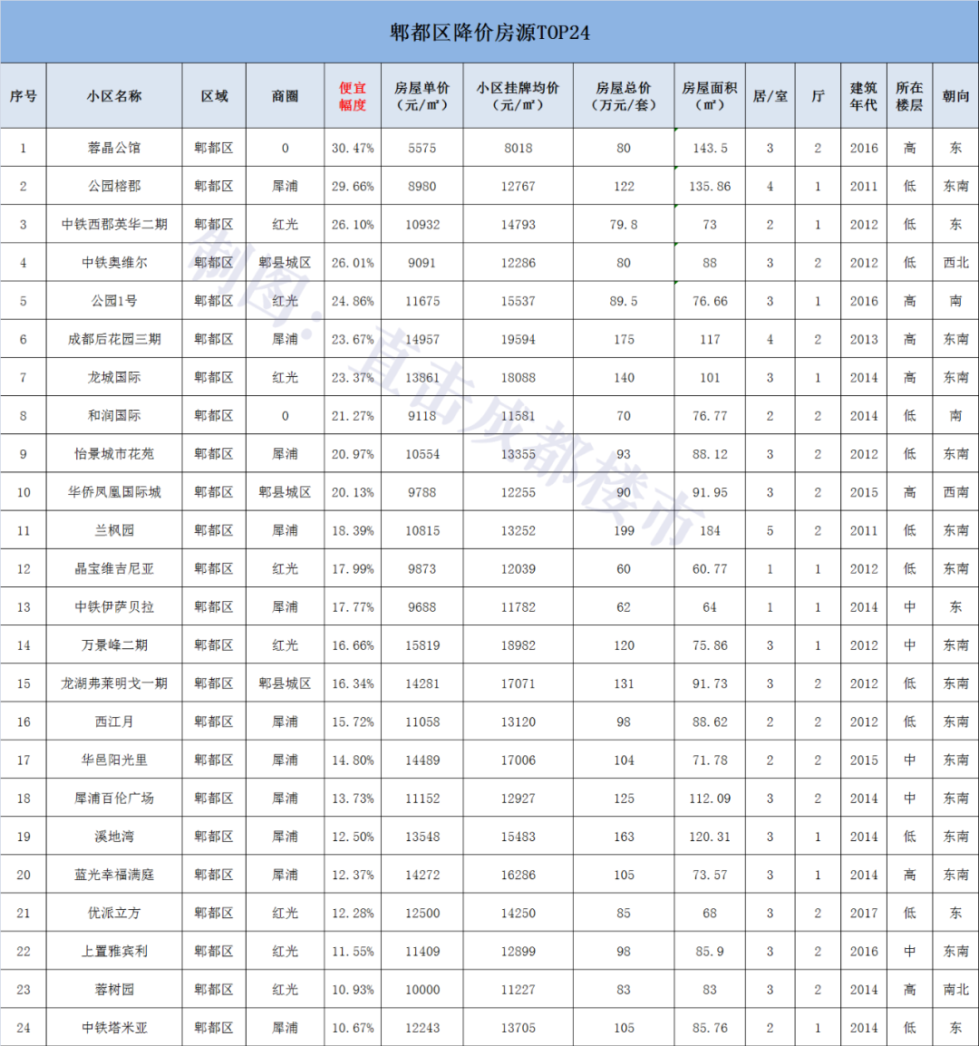Select the 龙湖弗莱明戈一期 cell
Viewport: 979px width, 1046px height.
coord(114,683)
